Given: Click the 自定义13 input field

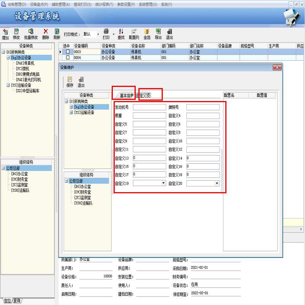Looking at the screenshot, I should pyautogui.click(x=149, y=158).
